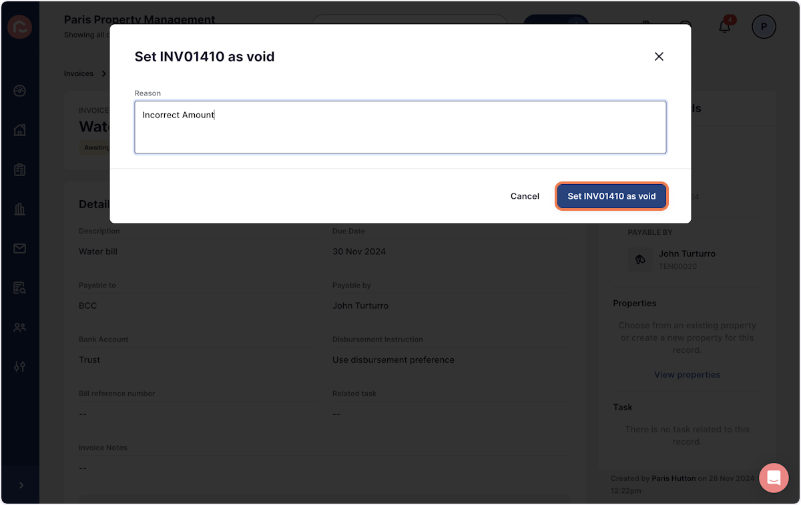Expand the sidebar with the bottom chevron
The image size is (801, 505).
point(21,486)
